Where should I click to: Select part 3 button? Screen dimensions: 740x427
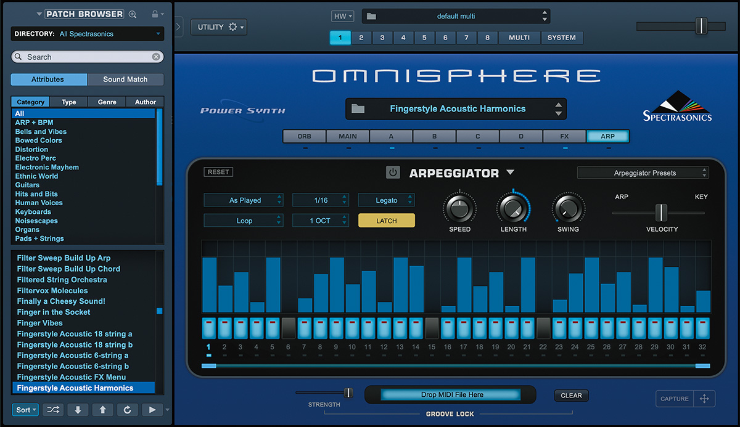click(x=382, y=38)
